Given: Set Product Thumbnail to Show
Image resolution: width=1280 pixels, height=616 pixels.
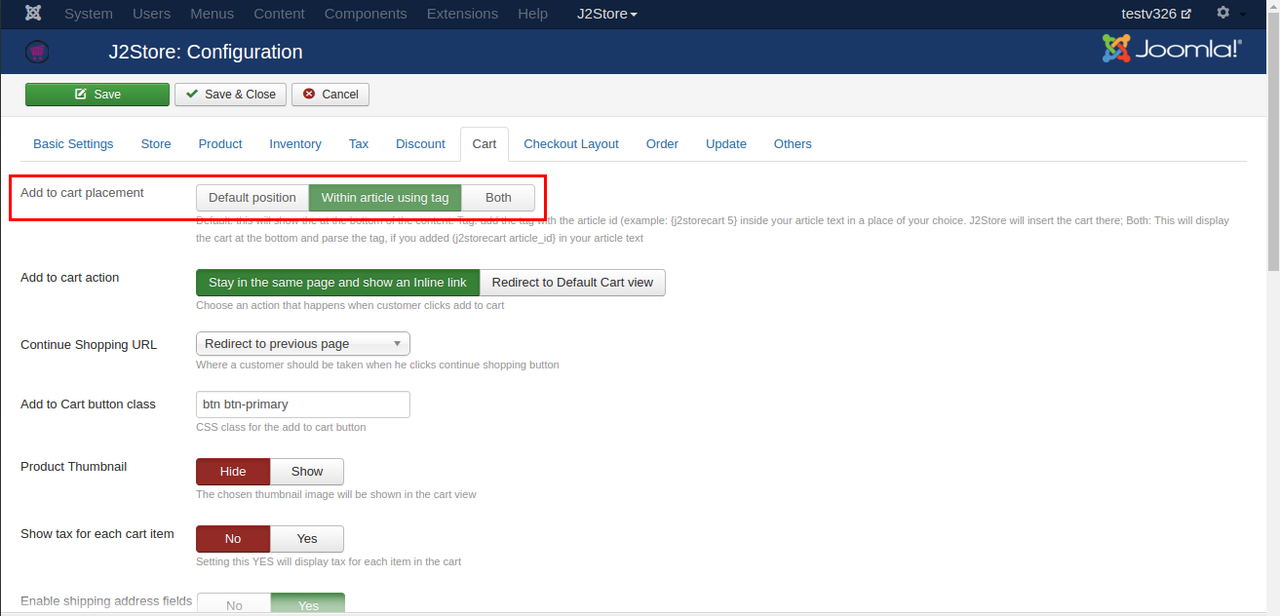Looking at the screenshot, I should pyautogui.click(x=307, y=472).
